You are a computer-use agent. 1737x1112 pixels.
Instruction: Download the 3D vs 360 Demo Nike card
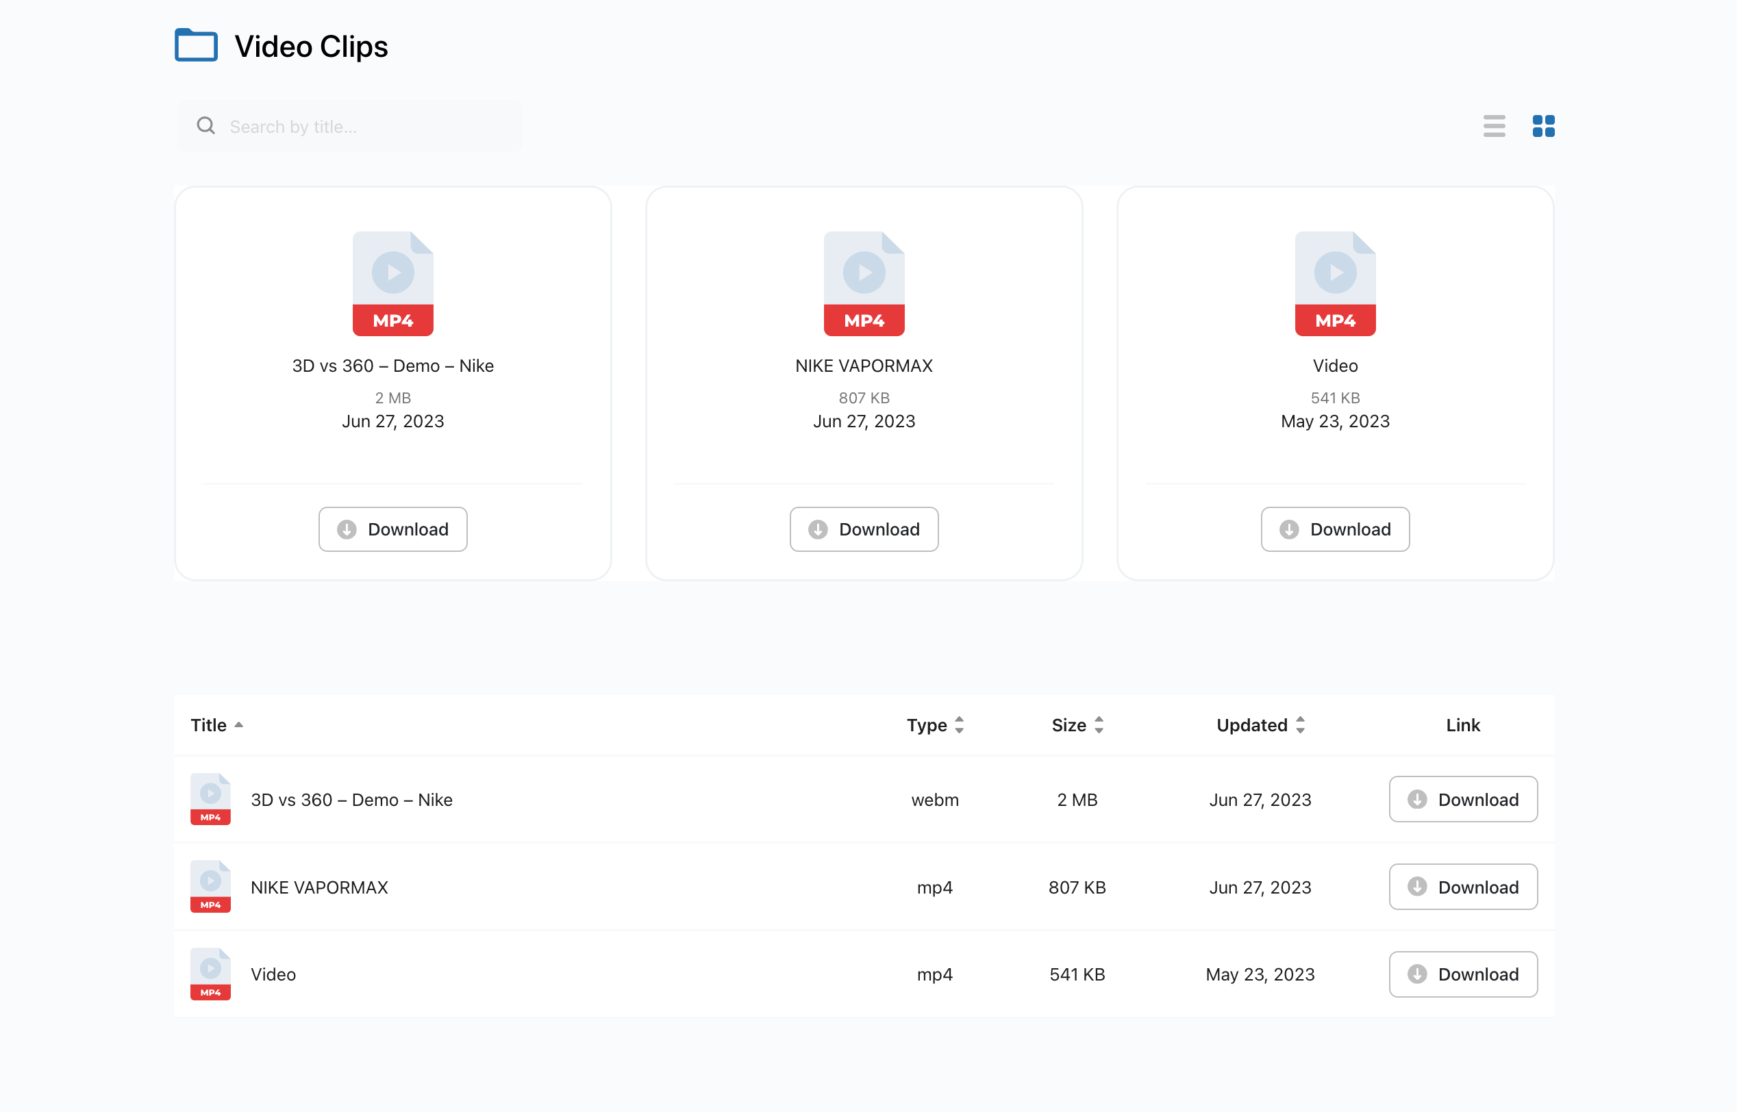click(x=392, y=529)
